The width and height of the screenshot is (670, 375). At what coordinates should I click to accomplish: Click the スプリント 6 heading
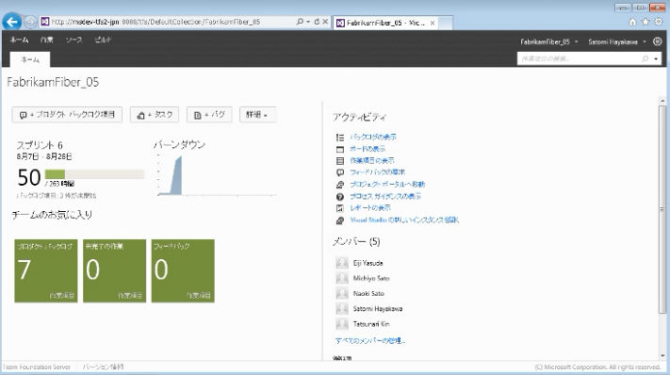40,145
